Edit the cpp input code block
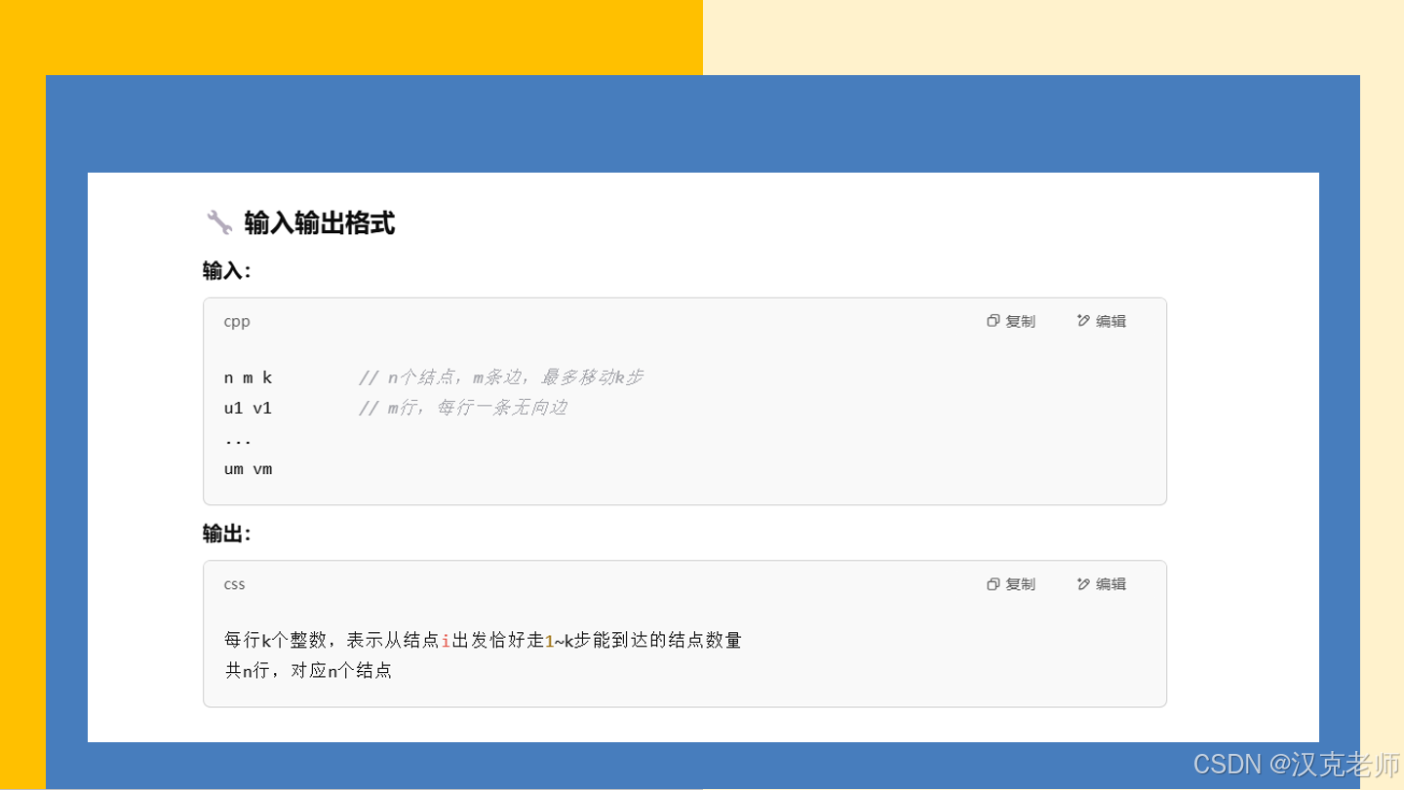This screenshot has height=790, width=1404. pyautogui.click(x=1102, y=321)
